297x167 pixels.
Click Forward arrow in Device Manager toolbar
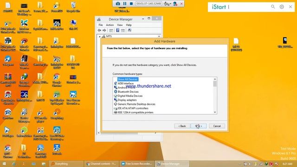pos(104,30)
